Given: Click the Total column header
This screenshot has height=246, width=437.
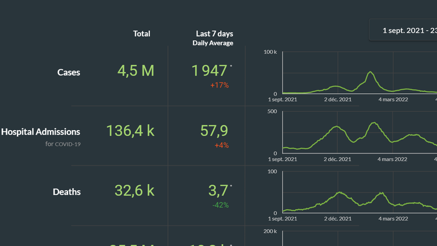Looking at the screenshot, I should tap(141, 34).
